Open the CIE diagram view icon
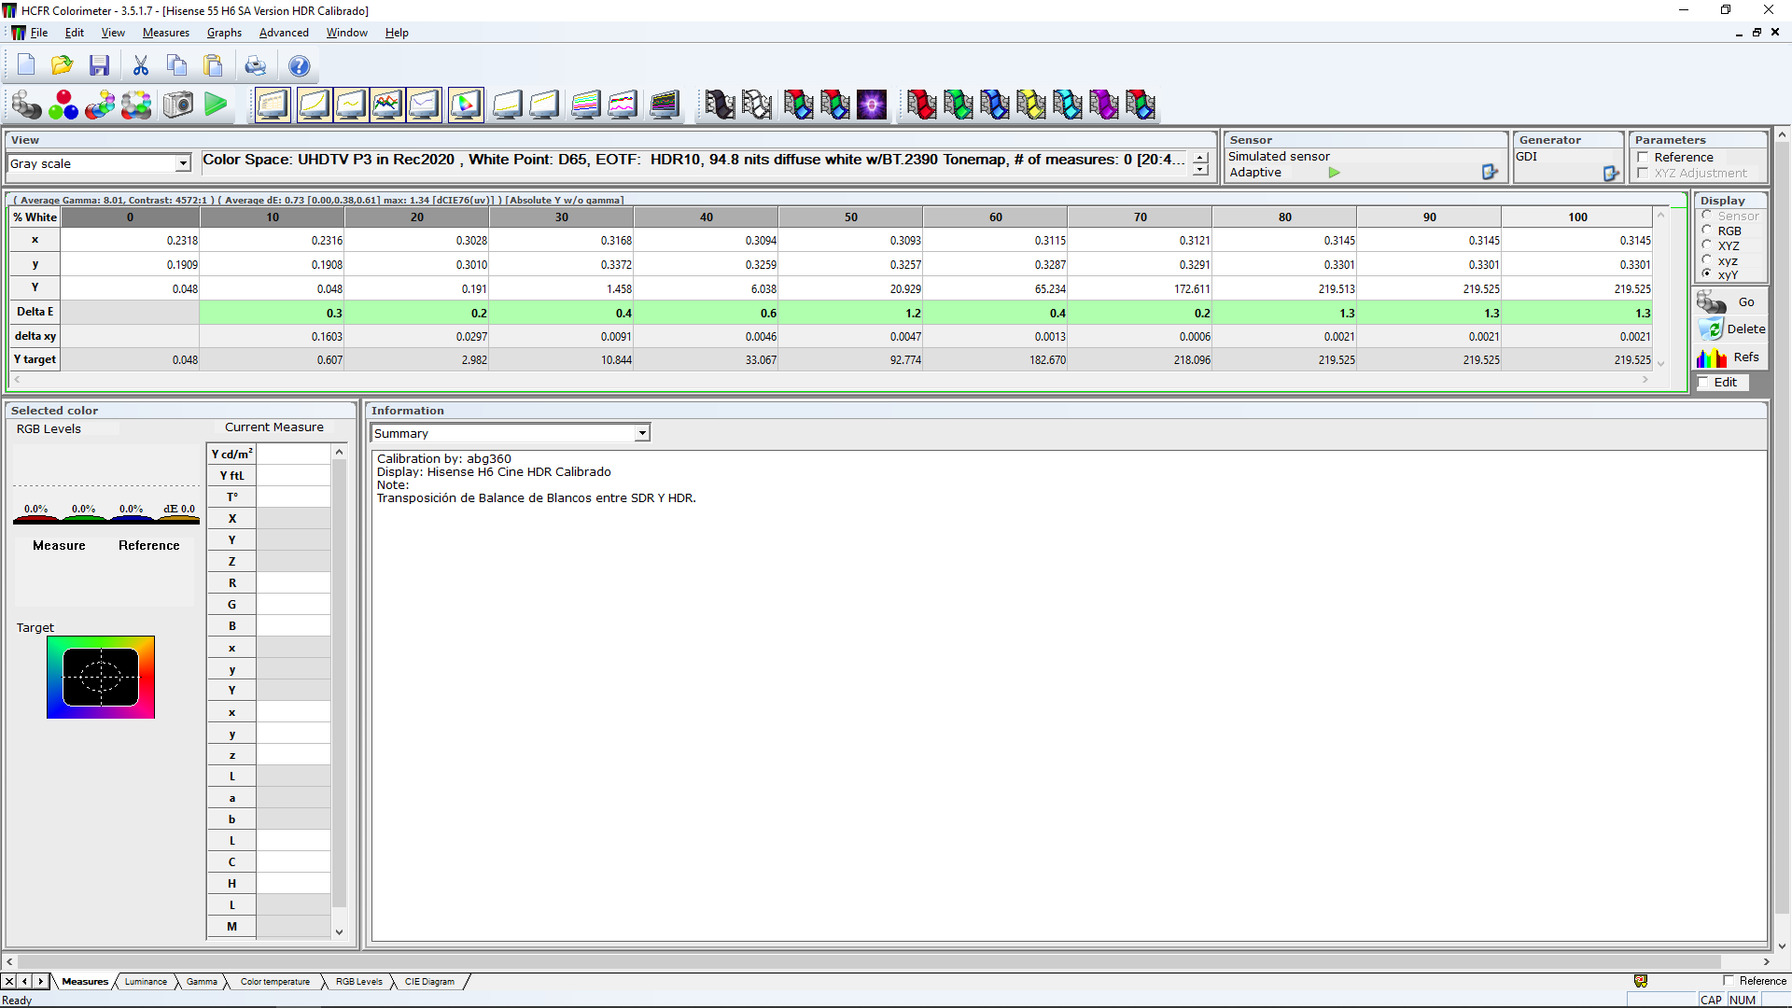This screenshot has height=1008, width=1792. tap(466, 105)
